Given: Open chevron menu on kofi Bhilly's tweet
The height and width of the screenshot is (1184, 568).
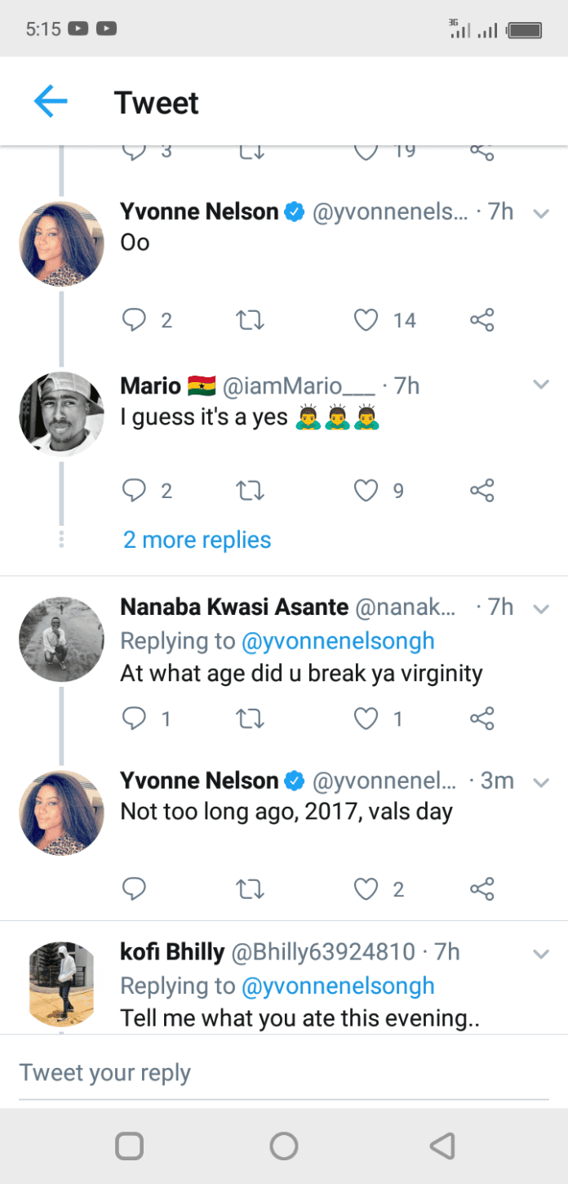Looking at the screenshot, I should point(541,954).
